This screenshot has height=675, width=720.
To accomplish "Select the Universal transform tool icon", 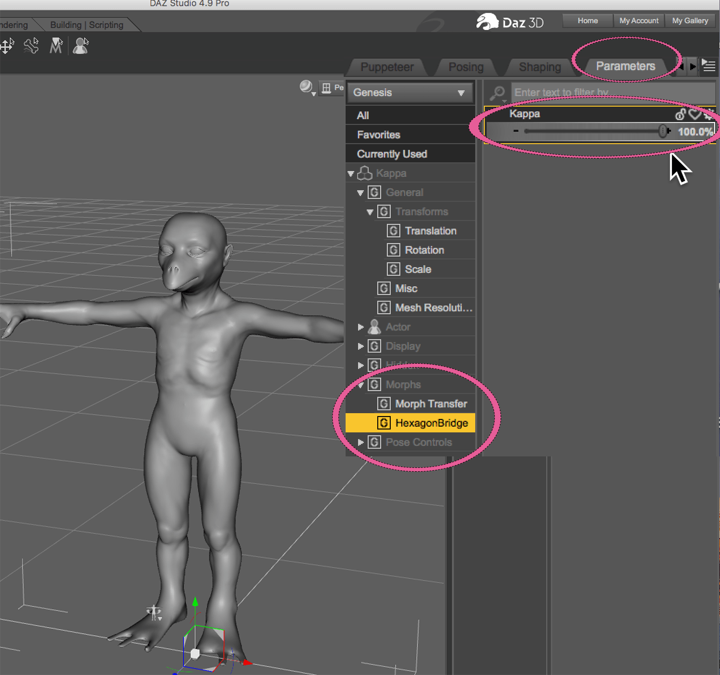I will 7,46.
